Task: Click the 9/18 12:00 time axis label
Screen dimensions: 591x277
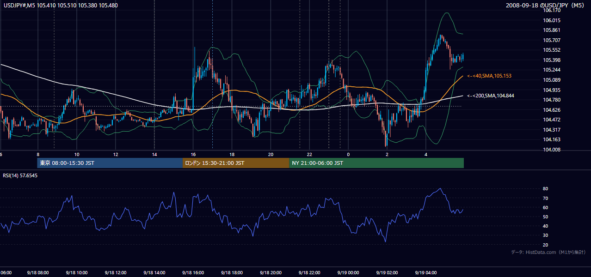Action: coord(116,273)
